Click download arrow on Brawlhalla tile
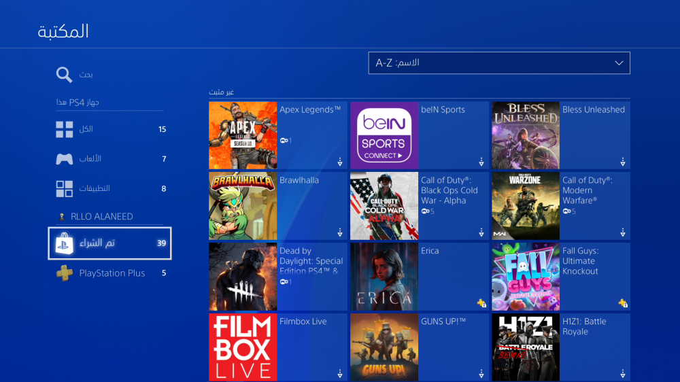680x382 pixels. pyautogui.click(x=340, y=233)
